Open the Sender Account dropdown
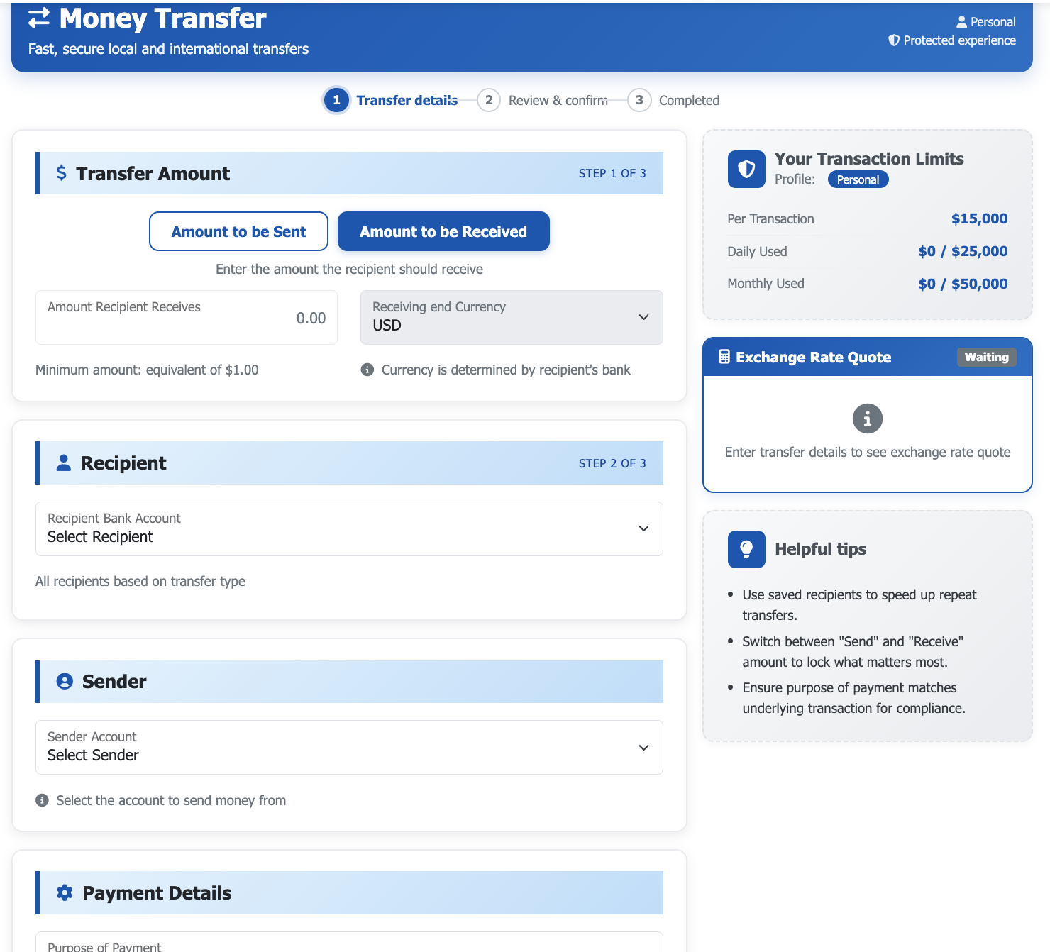This screenshot has width=1050, height=952. (349, 747)
